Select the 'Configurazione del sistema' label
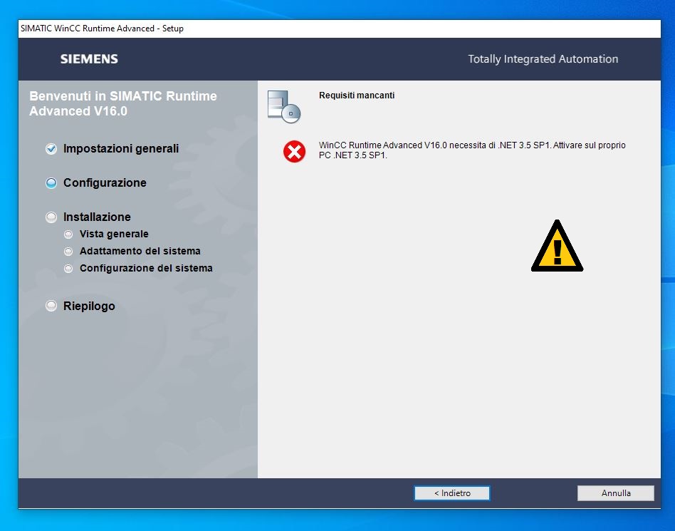This screenshot has height=531, width=675. (146, 268)
